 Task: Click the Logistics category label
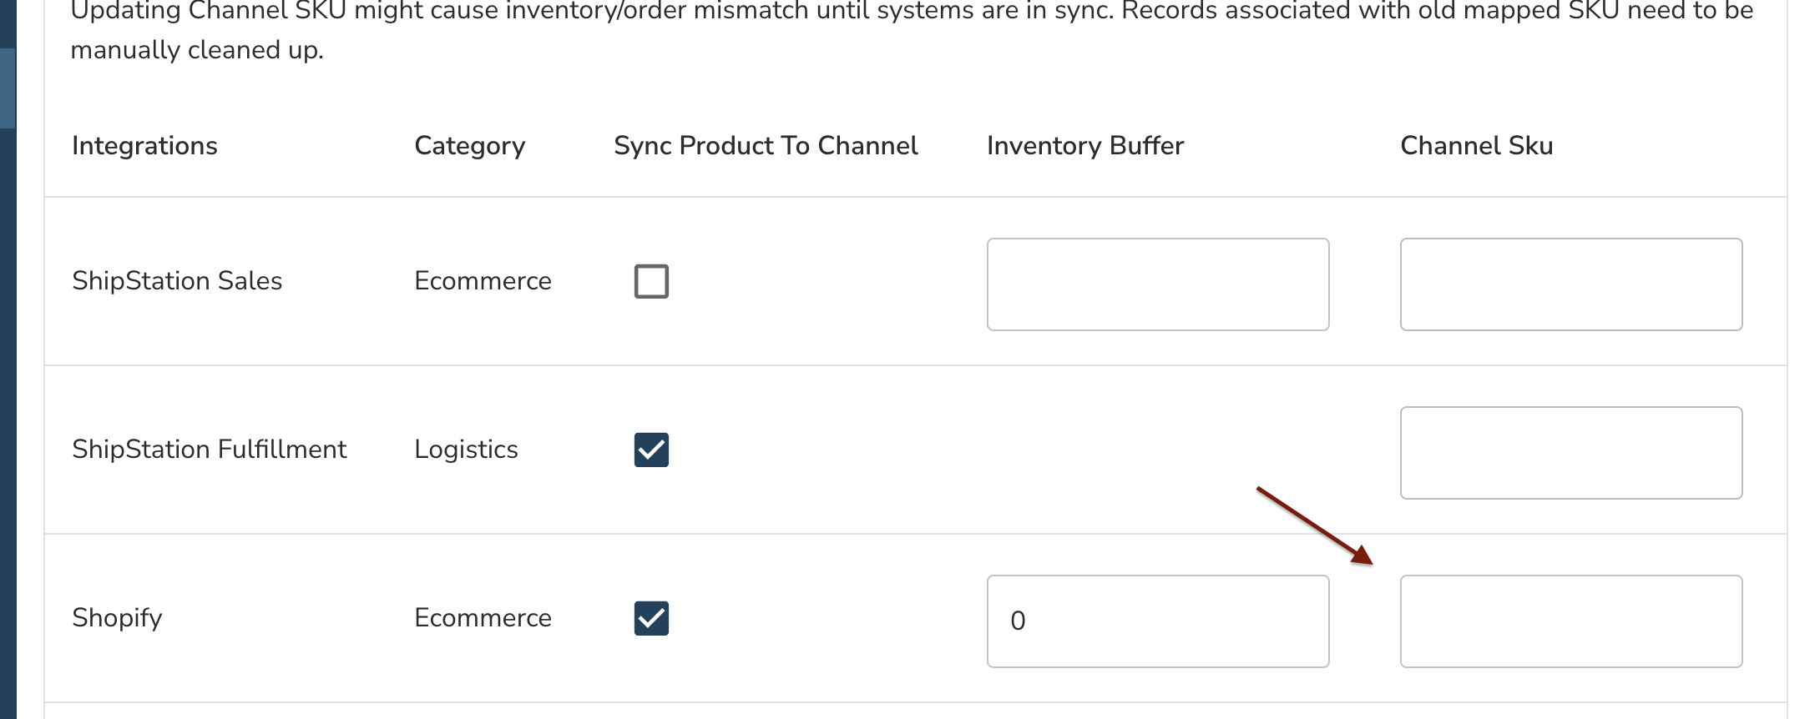tap(466, 450)
